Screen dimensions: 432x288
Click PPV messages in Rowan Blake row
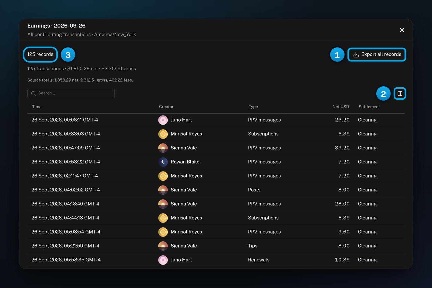pos(264,162)
